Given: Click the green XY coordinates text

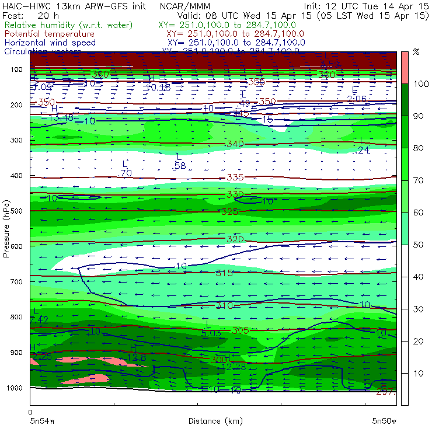Looking at the screenshot, I should (x=227, y=25).
